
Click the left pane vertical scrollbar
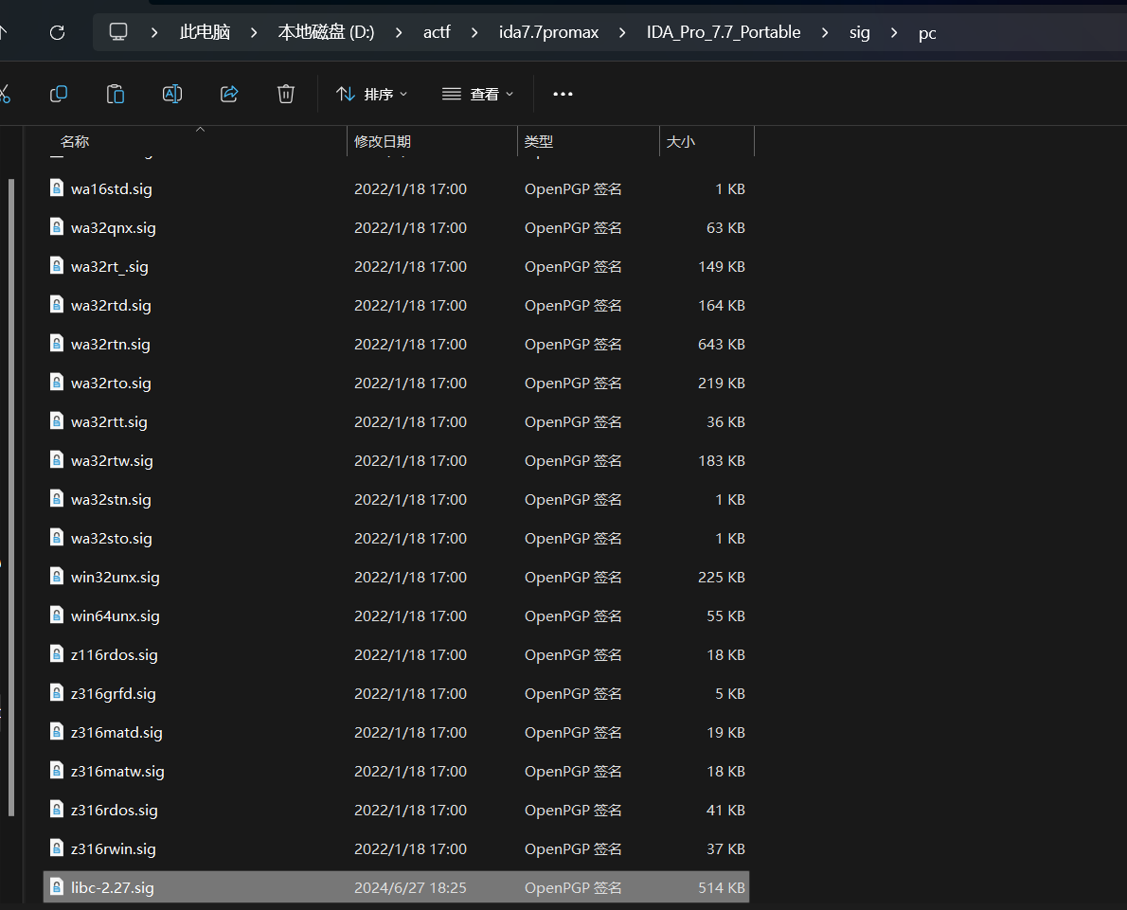point(11,492)
